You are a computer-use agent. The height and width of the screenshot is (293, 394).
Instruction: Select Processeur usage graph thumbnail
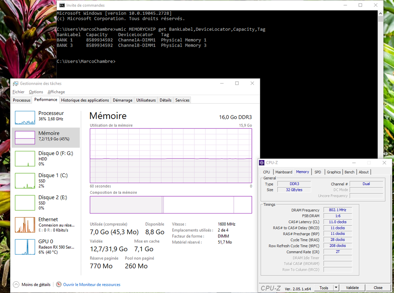(x=25, y=118)
